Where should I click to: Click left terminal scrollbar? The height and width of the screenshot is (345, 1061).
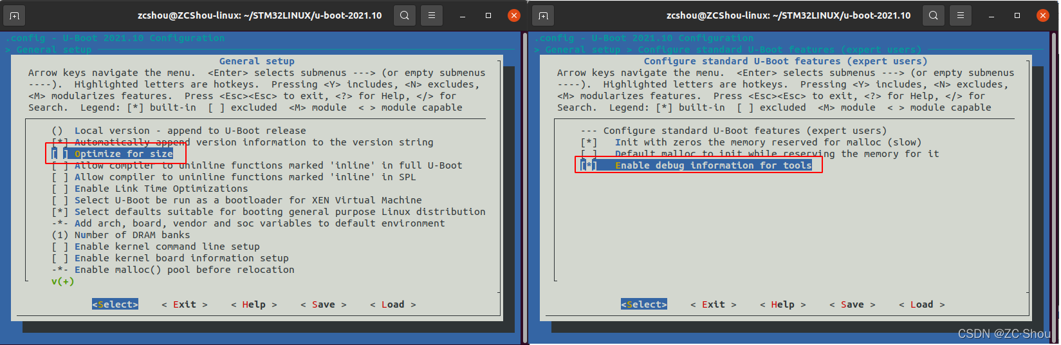pyautogui.click(x=525, y=188)
